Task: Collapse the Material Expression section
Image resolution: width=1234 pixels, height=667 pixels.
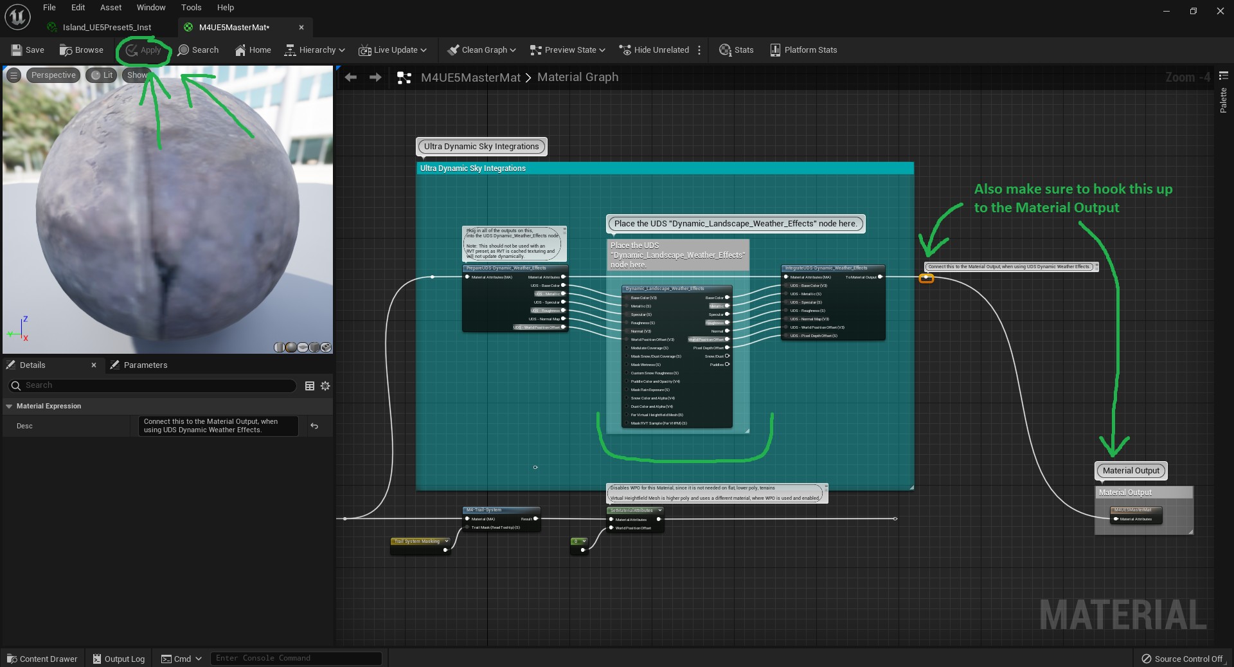Action: pyautogui.click(x=9, y=407)
